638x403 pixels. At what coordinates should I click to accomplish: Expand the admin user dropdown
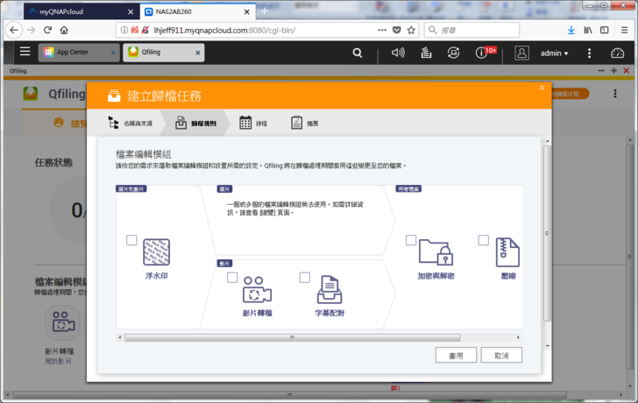tap(554, 53)
